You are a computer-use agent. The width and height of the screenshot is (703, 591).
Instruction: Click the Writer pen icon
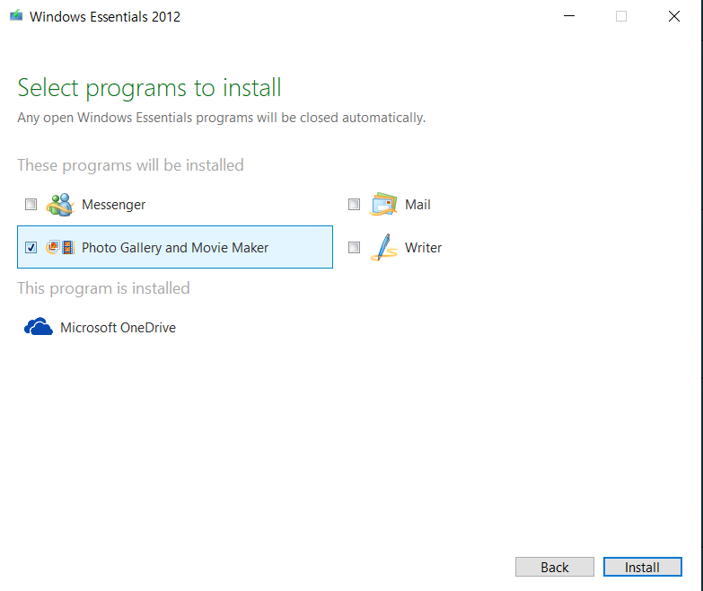tap(383, 248)
